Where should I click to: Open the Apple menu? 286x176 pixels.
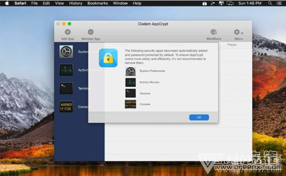[7, 3]
